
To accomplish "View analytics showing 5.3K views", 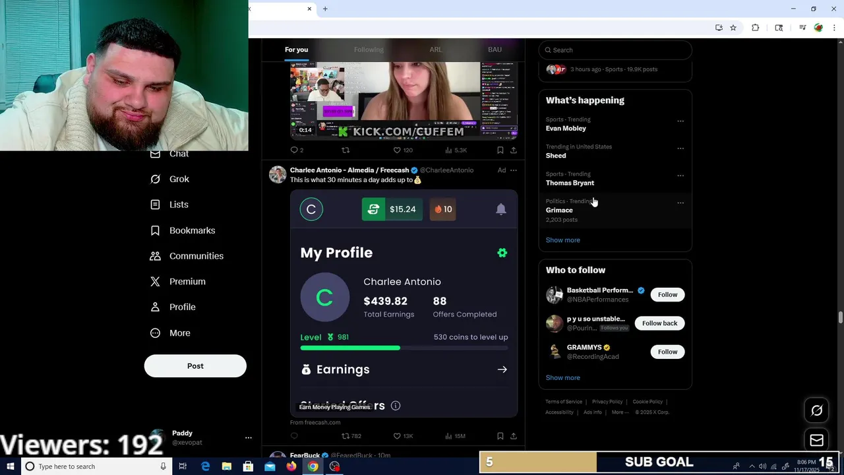I will click(x=455, y=150).
